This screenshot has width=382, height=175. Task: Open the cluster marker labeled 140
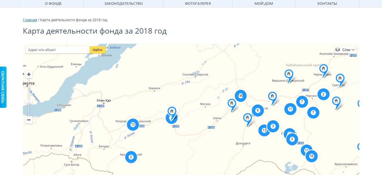click(x=241, y=96)
